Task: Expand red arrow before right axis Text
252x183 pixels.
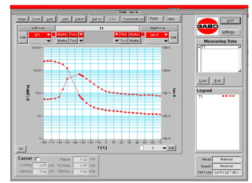Action: [117, 35]
